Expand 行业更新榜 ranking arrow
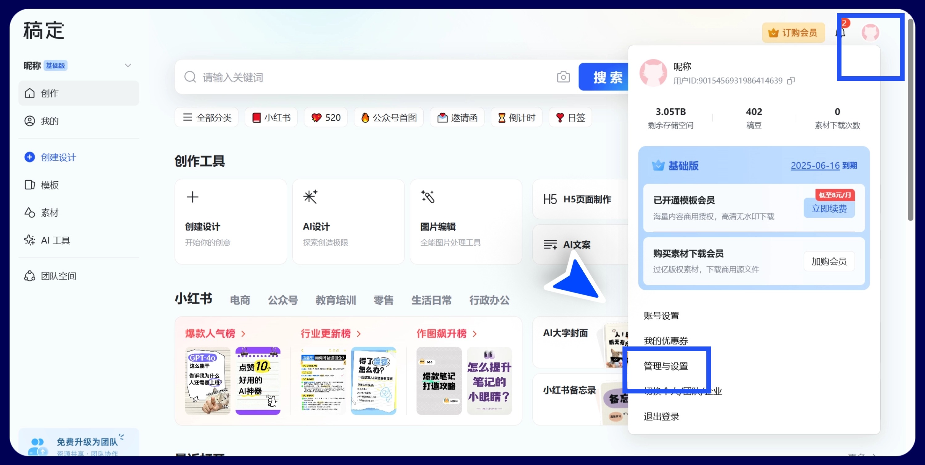The width and height of the screenshot is (925, 465). pos(359,334)
